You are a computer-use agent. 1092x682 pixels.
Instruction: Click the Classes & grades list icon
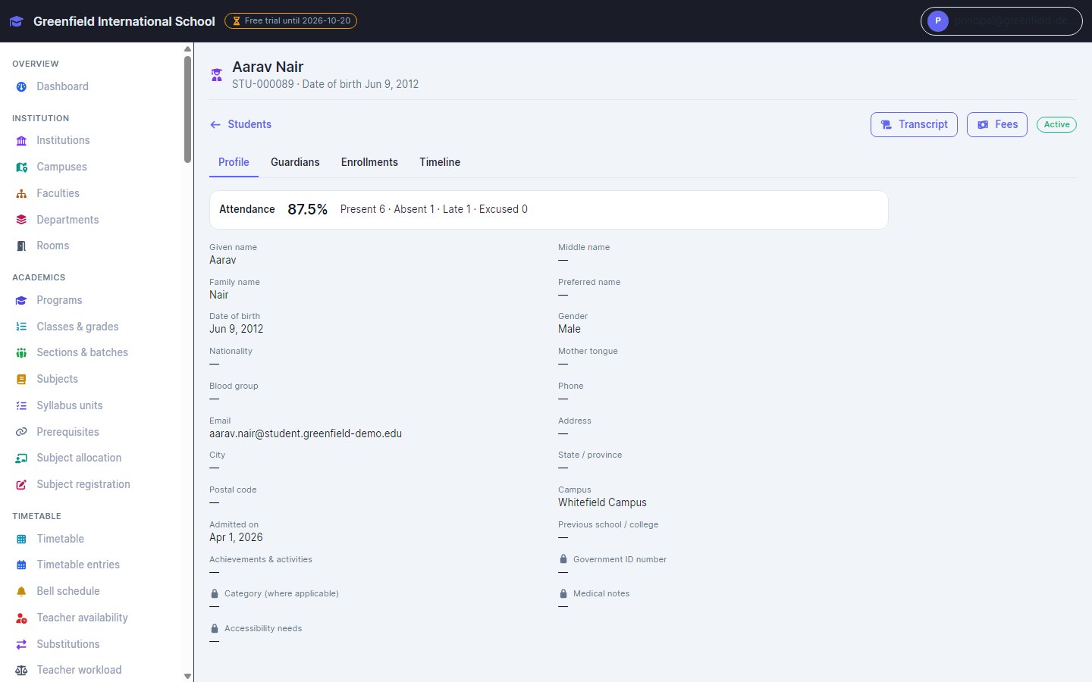(21, 327)
